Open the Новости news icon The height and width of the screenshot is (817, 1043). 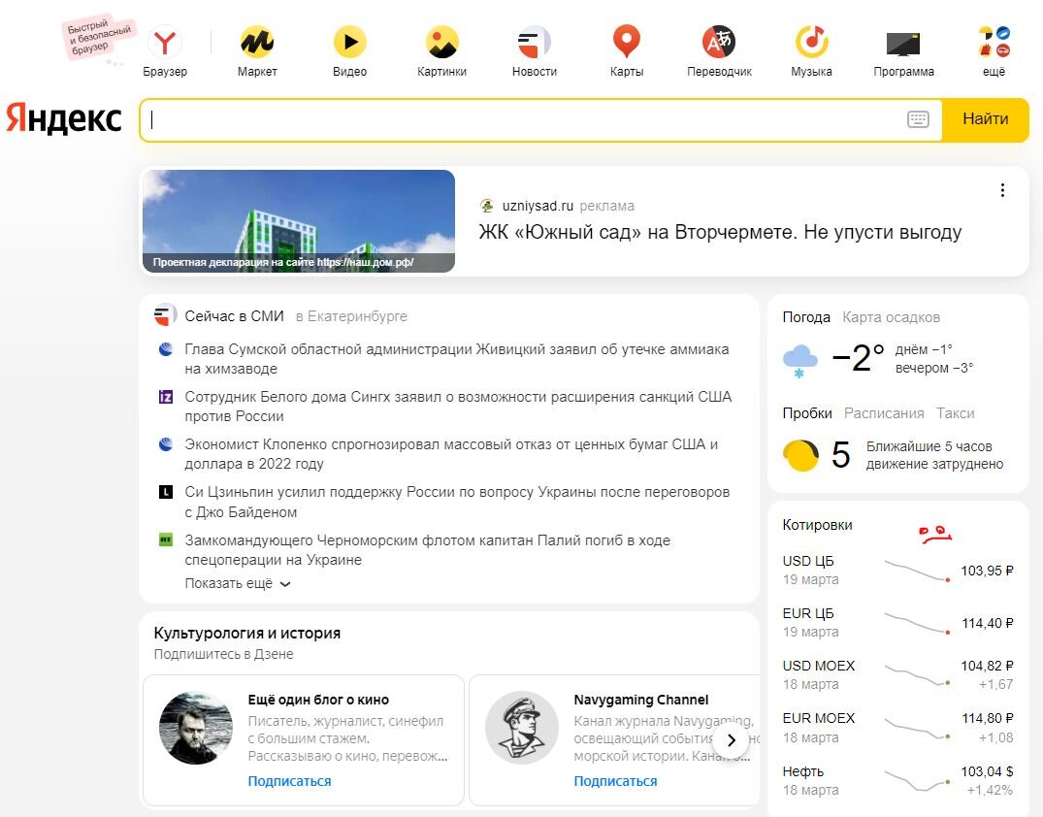[x=534, y=44]
